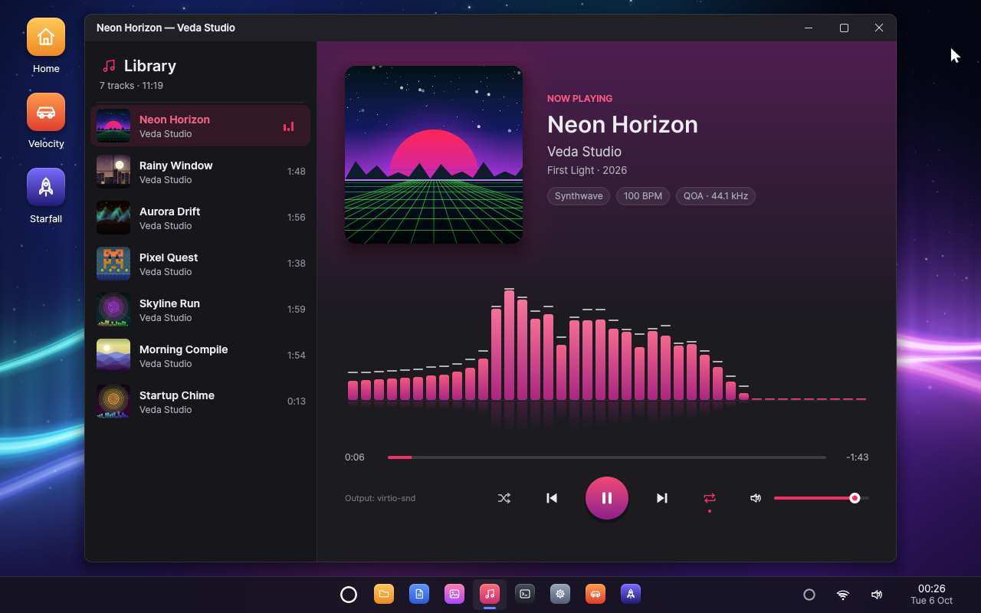Open the launcher circle in the taskbar

tap(349, 595)
